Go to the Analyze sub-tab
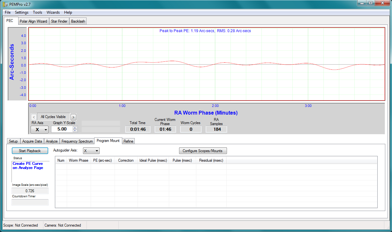Screen dimensions: 392x232 (52, 141)
